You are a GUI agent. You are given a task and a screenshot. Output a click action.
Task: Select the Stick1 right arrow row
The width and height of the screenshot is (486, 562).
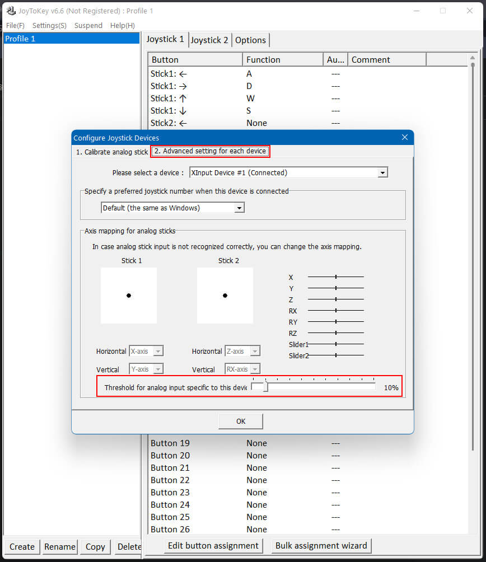point(309,86)
